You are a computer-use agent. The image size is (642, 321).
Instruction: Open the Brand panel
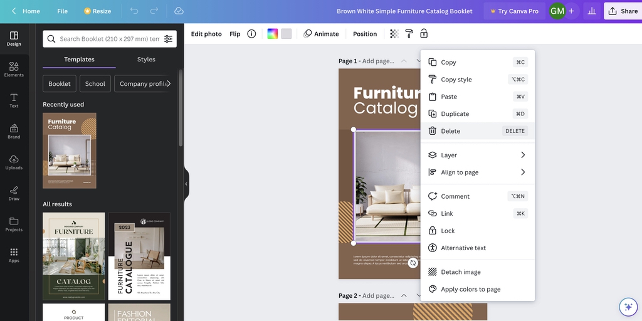(x=14, y=132)
